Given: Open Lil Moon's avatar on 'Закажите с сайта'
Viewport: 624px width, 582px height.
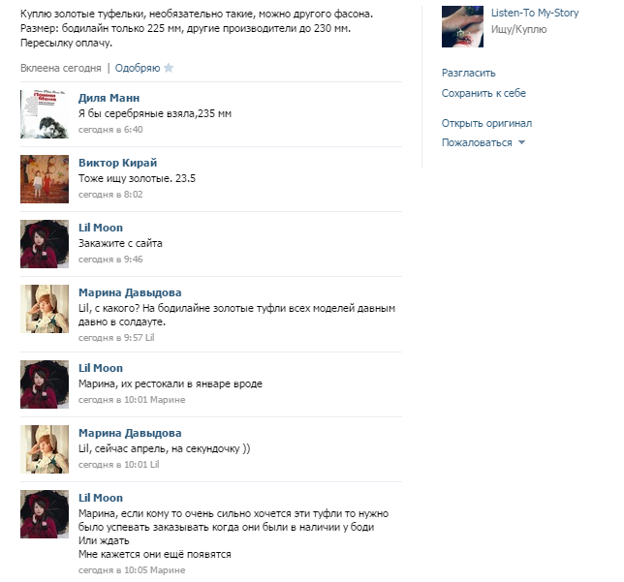Looking at the screenshot, I should point(45,244).
